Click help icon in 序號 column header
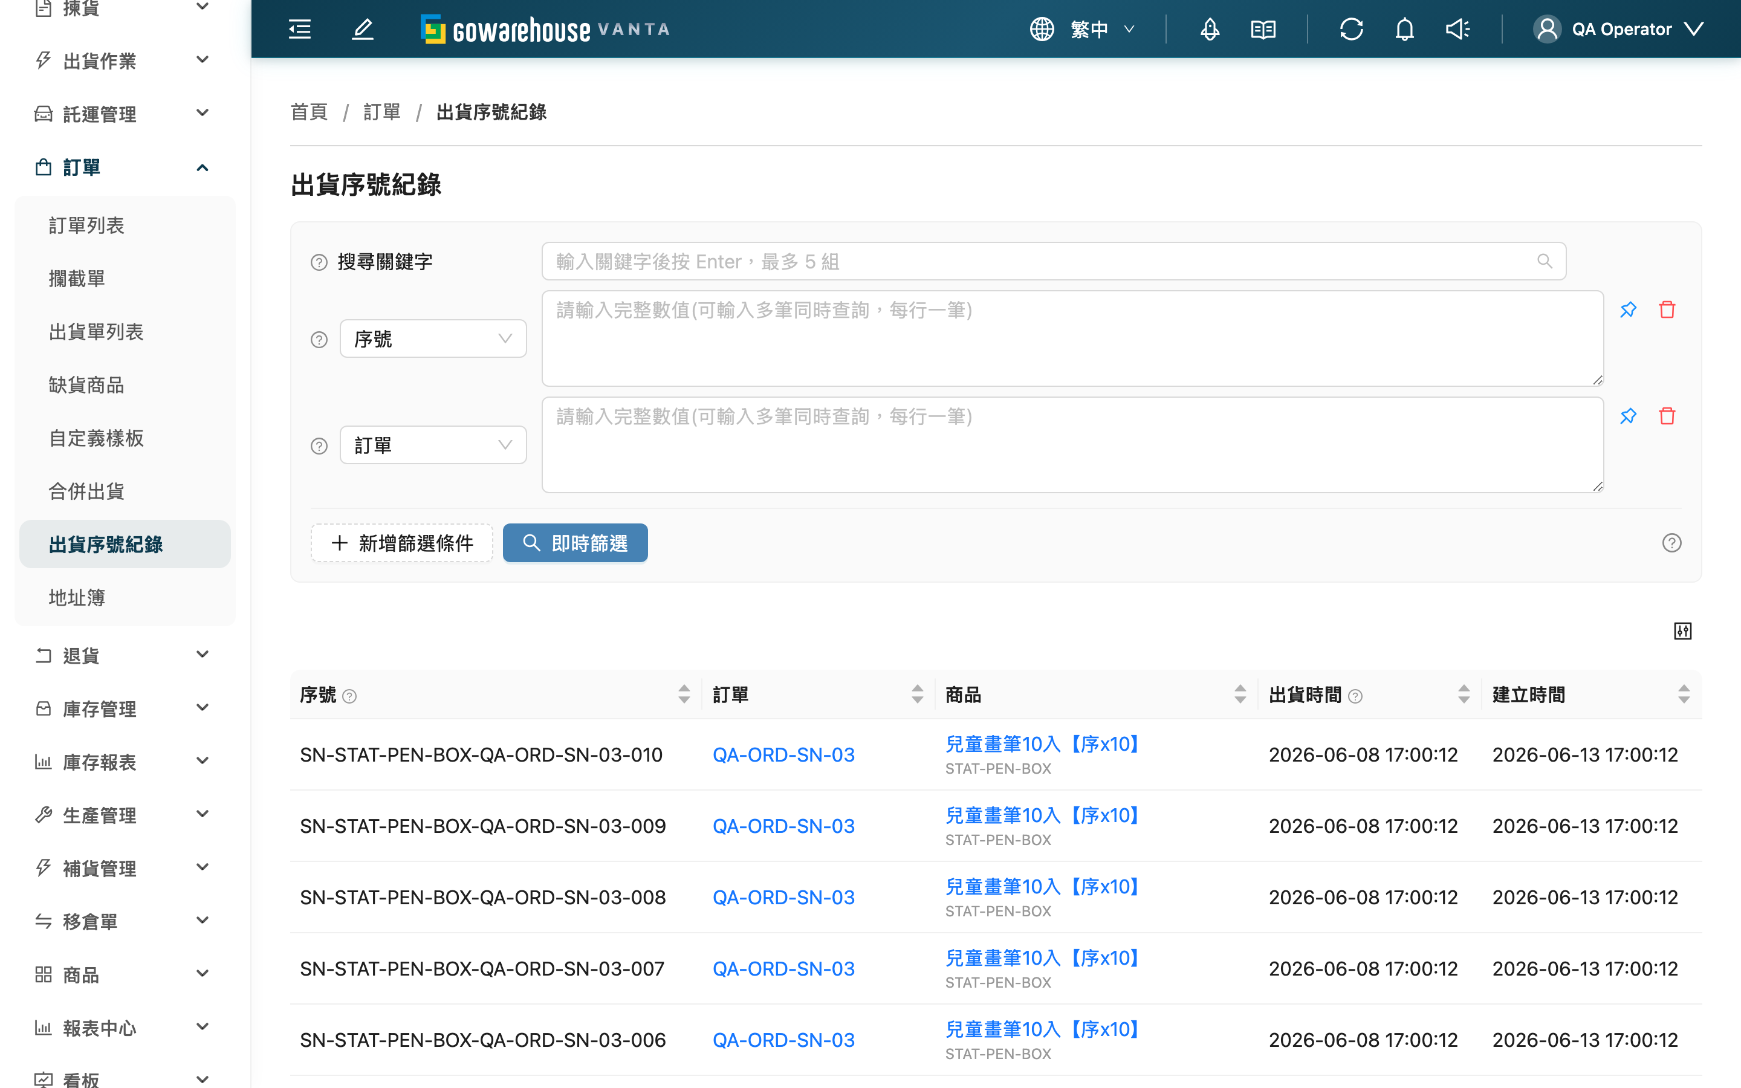This screenshot has height=1088, width=1741. [349, 696]
